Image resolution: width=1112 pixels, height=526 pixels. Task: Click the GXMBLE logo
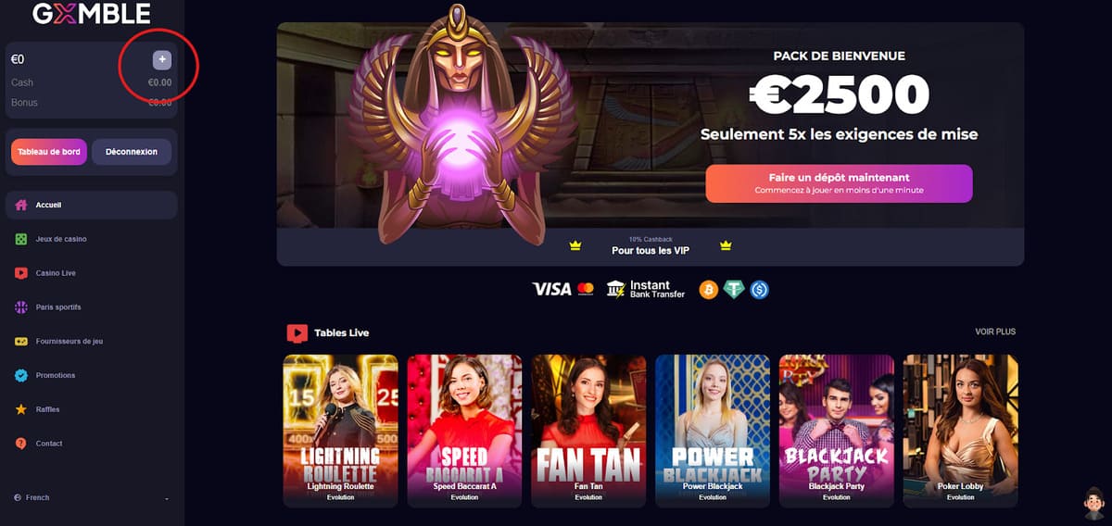(x=91, y=14)
